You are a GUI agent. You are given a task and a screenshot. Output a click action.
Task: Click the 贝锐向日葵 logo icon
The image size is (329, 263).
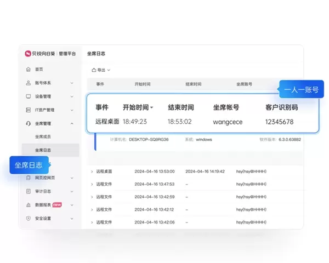28,54
